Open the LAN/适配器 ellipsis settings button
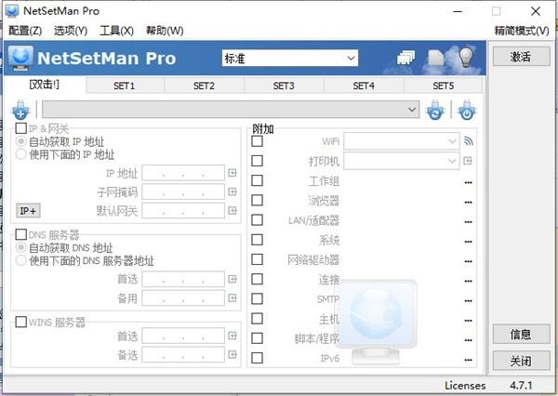This screenshot has width=558, height=396. coord(469,222)
